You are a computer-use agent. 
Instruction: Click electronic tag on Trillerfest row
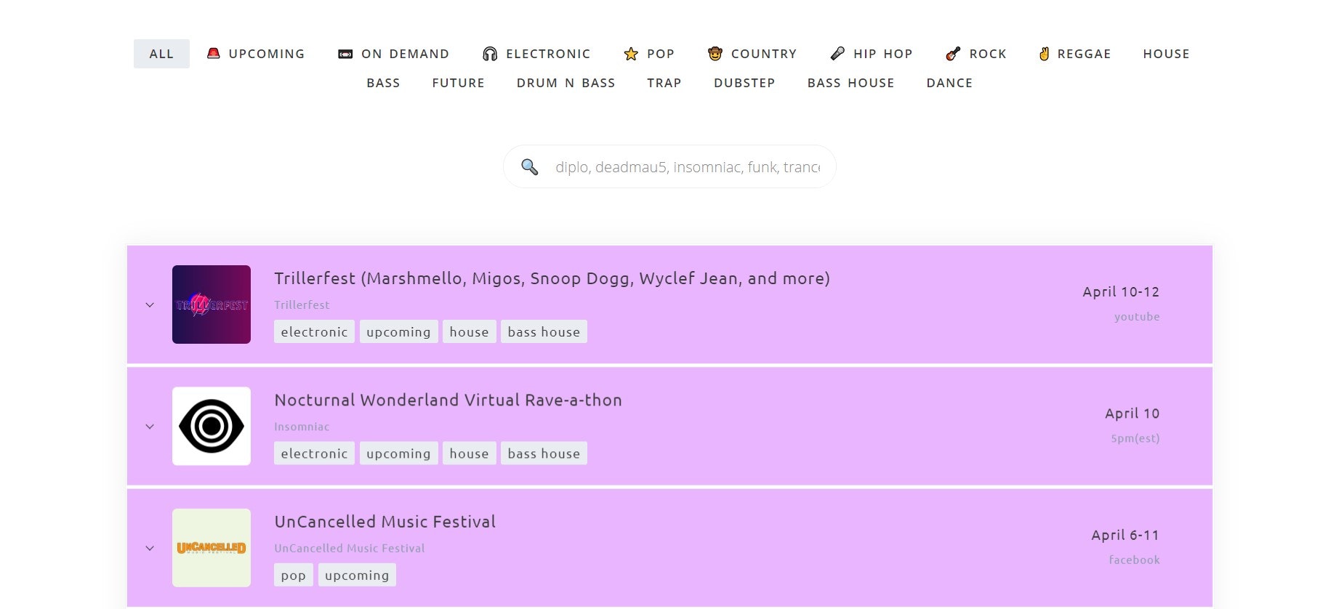pyautogui.click(x=314, y=331)
